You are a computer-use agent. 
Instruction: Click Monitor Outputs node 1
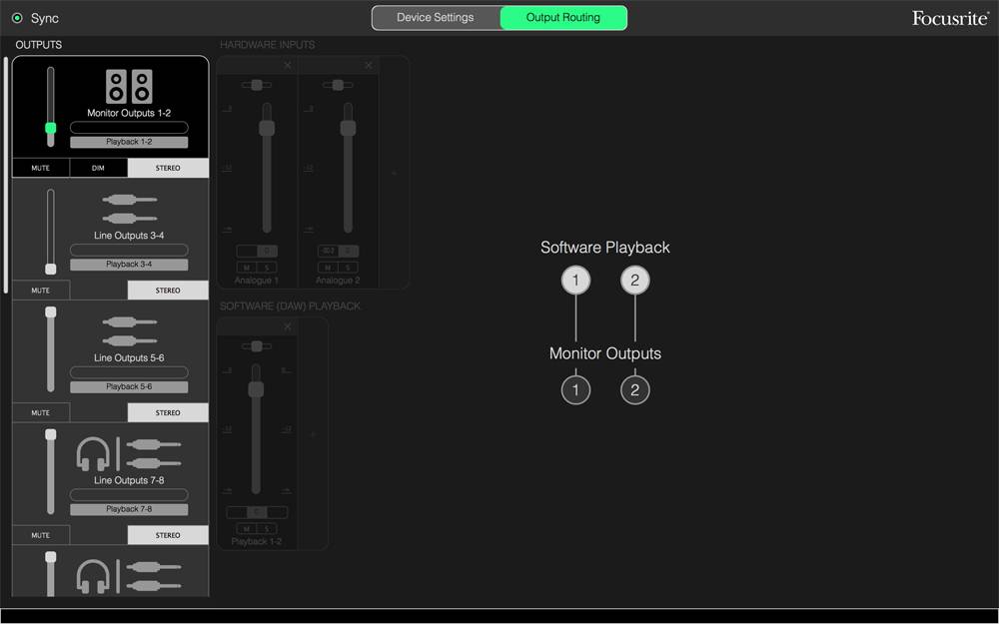[575, 390]
